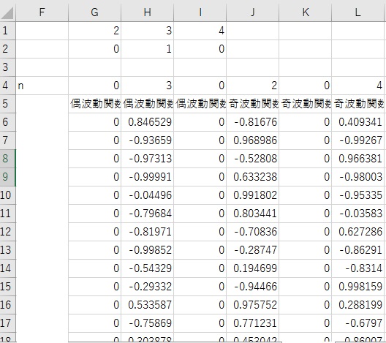Click cell L14 with value -0.8314
Screen dimensions: 386x343
point(358,268)
